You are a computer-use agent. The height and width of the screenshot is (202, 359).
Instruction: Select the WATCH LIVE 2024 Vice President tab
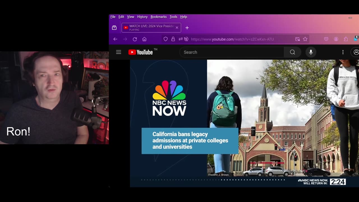[x=151, y=28]
